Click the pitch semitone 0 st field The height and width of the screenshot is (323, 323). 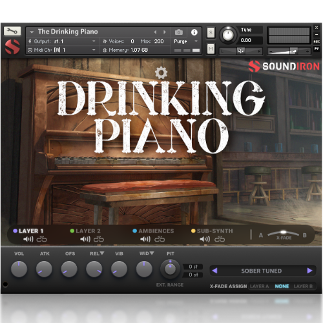click(x=193, y=267)
